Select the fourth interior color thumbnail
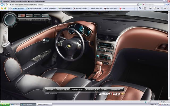The width and height of the screenshot is (170, 106). (x=45, y=16)
